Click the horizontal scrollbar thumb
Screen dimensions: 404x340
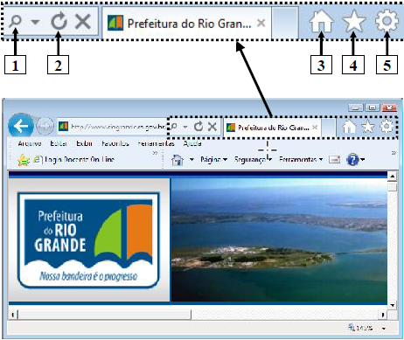(x=104, y=315)
